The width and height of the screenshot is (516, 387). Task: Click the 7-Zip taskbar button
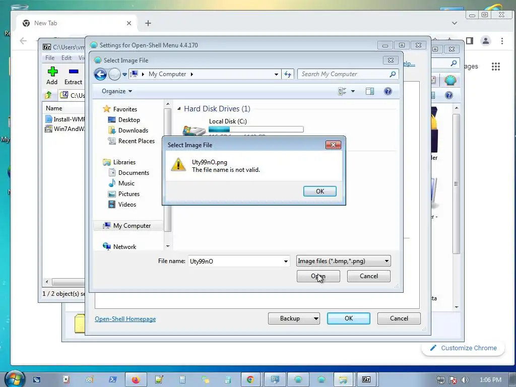[366, 380]
